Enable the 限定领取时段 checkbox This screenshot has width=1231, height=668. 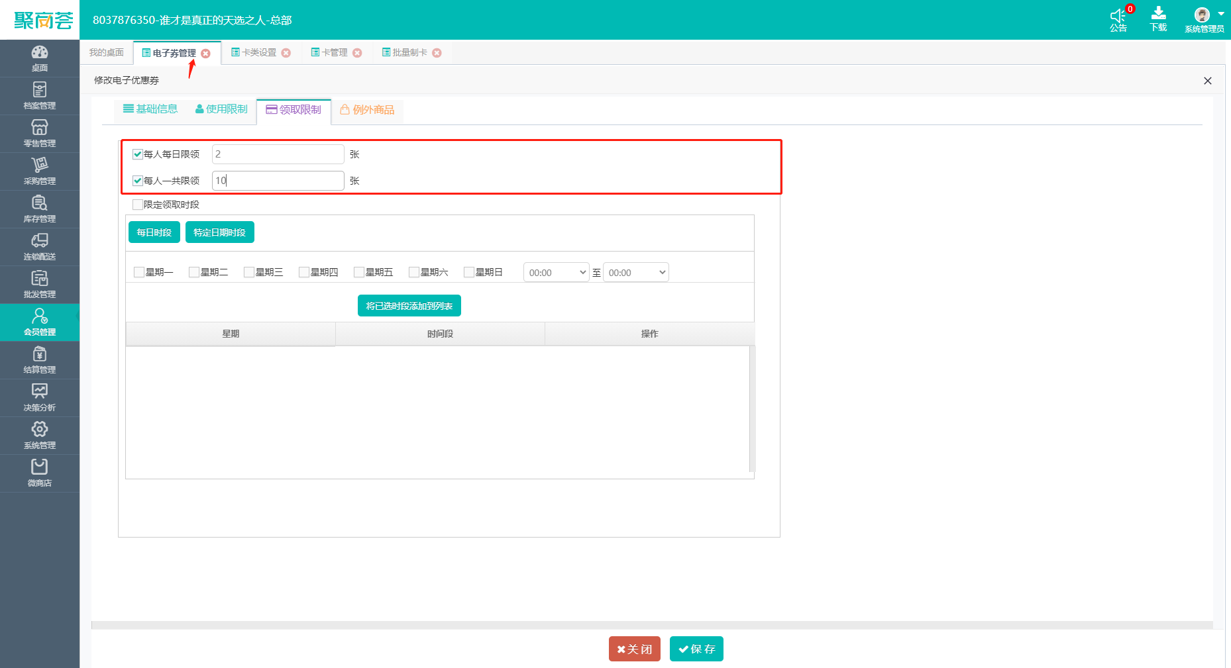click(x=138, y=205)
